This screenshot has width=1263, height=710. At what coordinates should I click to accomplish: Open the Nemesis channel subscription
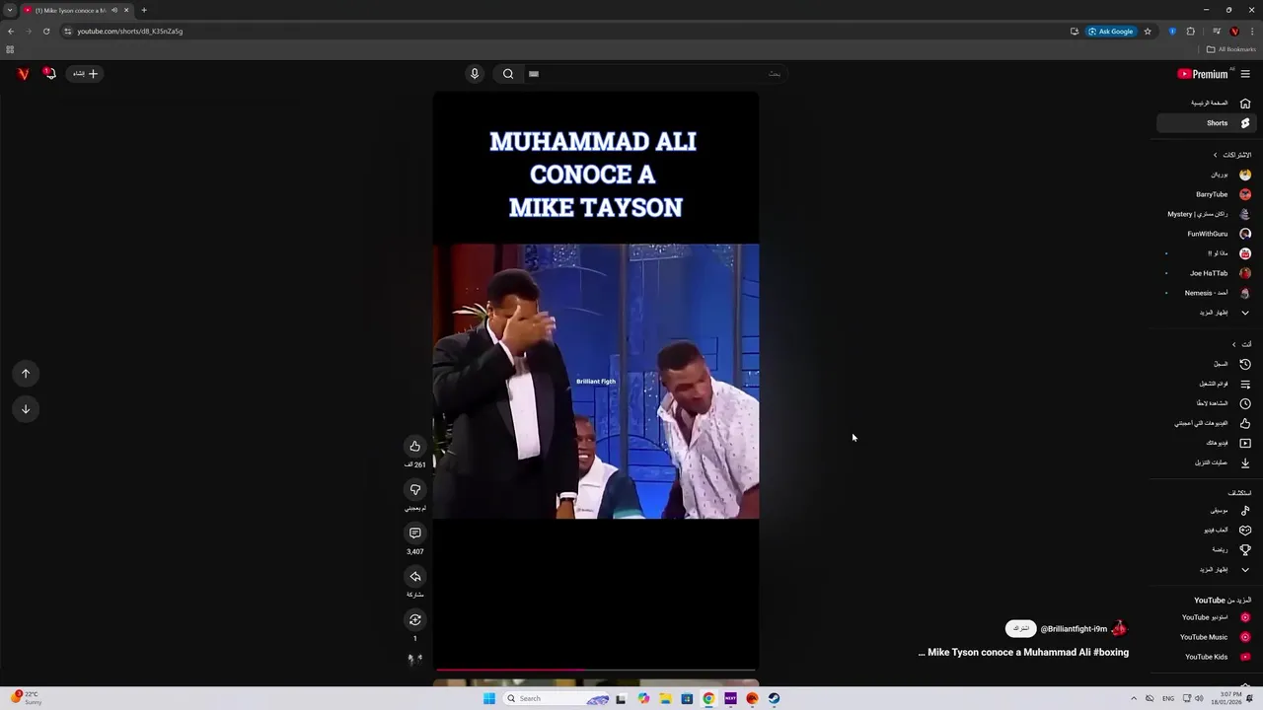pos(1206,293)
